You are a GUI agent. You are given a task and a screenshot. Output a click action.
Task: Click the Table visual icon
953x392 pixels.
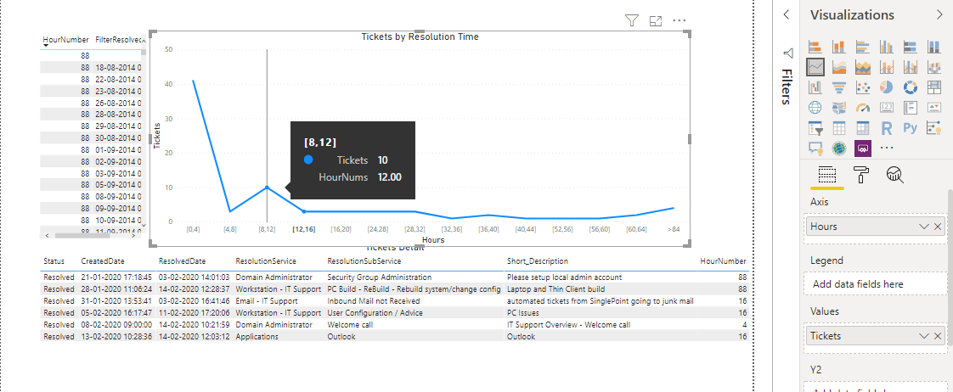tap(838, 128)
